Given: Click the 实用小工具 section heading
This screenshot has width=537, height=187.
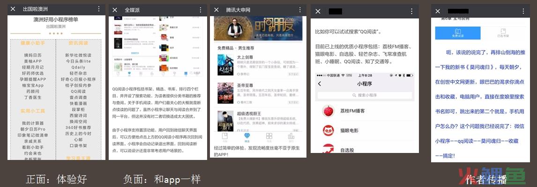Looking at the screenshot, I should click(32, 111).
